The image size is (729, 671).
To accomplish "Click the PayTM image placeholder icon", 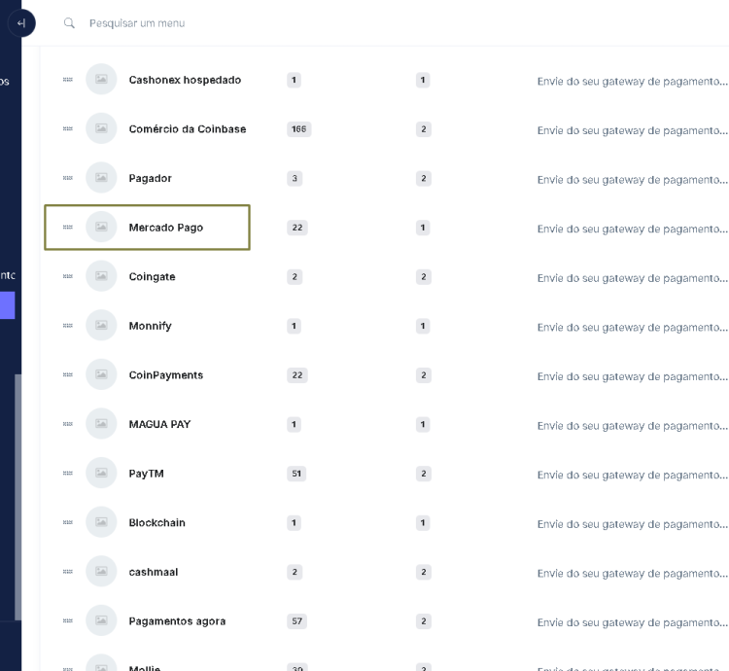I will [101, 474].
